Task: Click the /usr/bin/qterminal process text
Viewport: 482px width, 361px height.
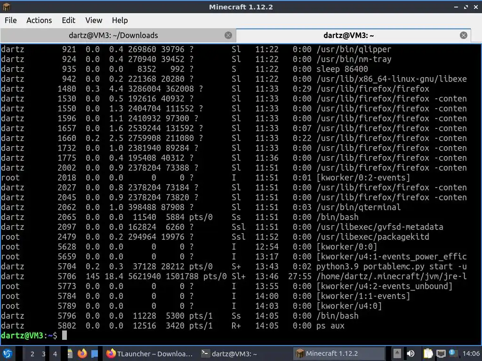Action: 359,207
